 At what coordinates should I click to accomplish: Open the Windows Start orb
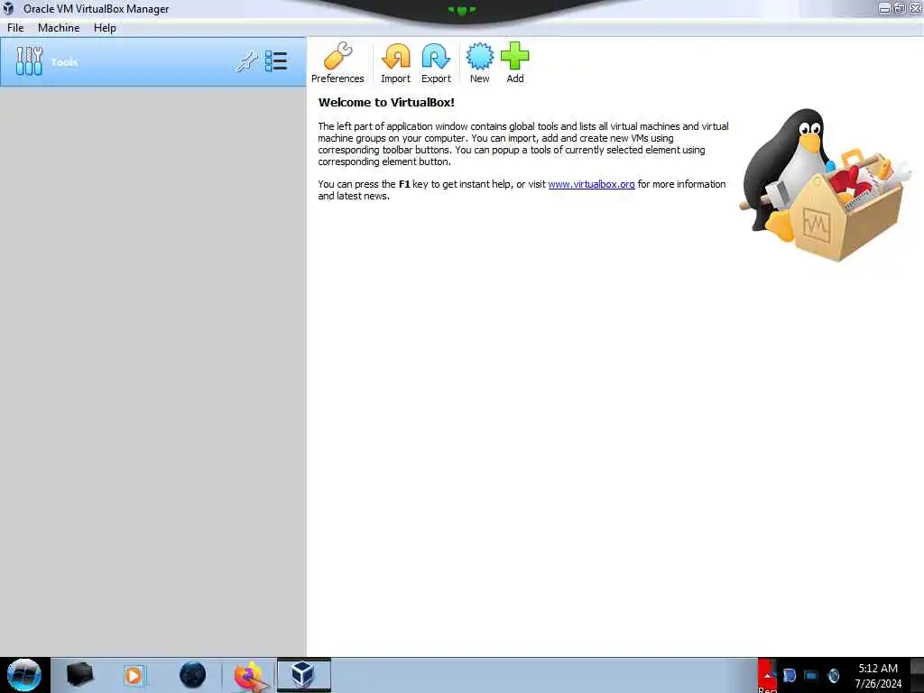click(23, 675)
